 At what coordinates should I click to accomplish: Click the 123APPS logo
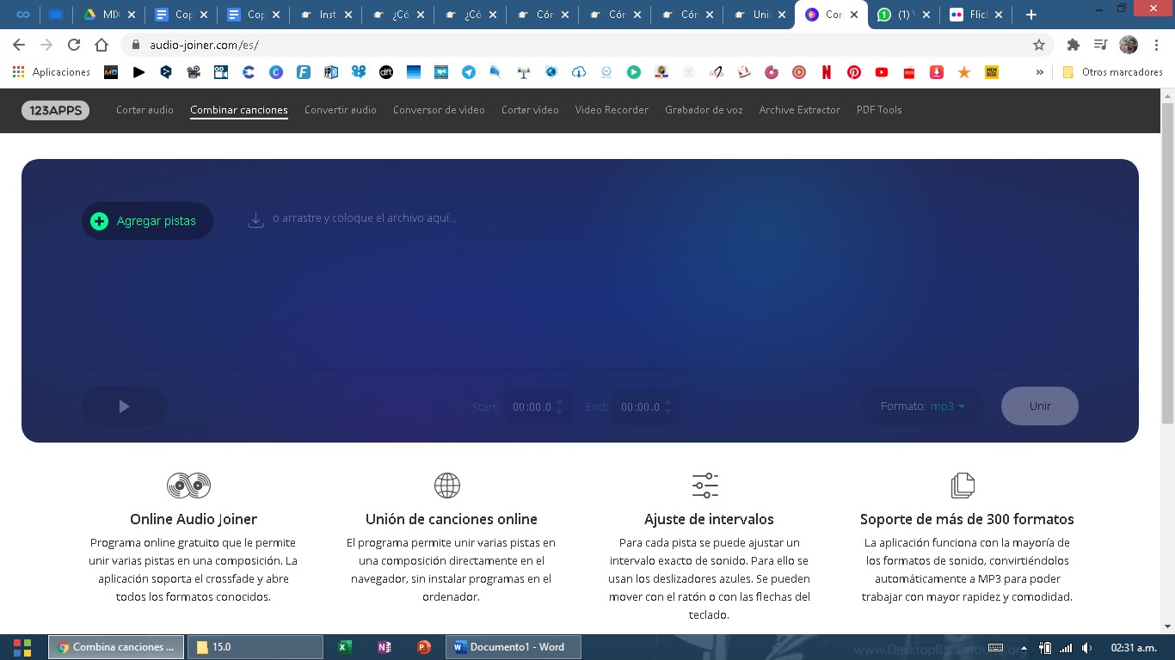(x=55, y=110)
